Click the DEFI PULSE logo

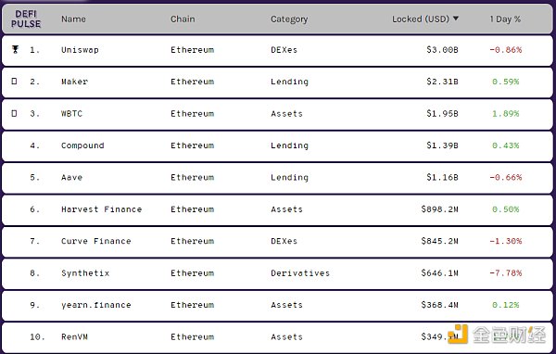click(26, 19)
